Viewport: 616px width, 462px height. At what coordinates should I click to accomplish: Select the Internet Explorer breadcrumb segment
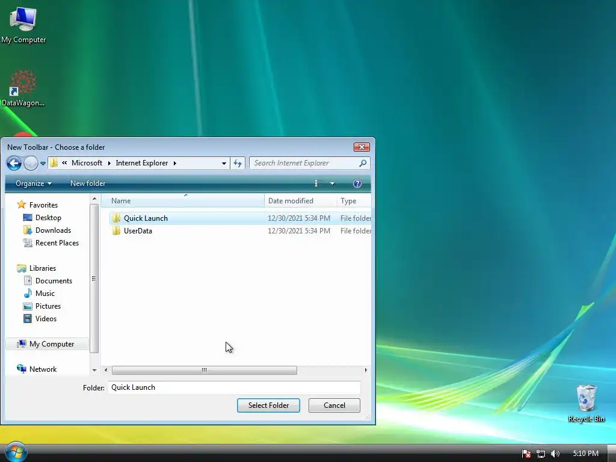[x=142, y=163]
